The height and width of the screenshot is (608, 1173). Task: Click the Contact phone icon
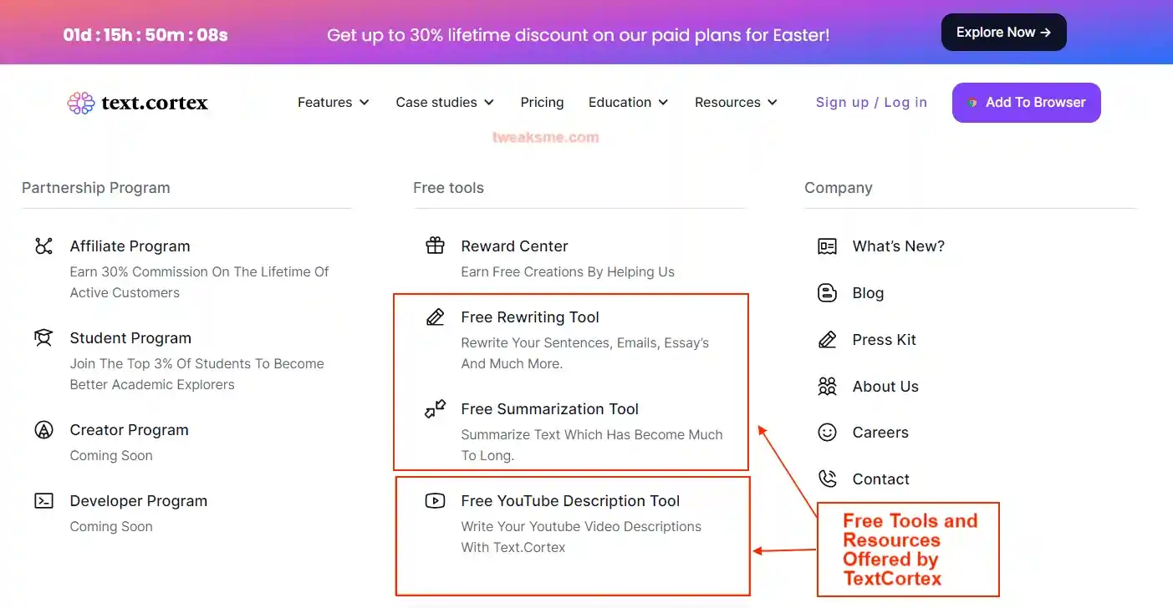tap(827, 479)
